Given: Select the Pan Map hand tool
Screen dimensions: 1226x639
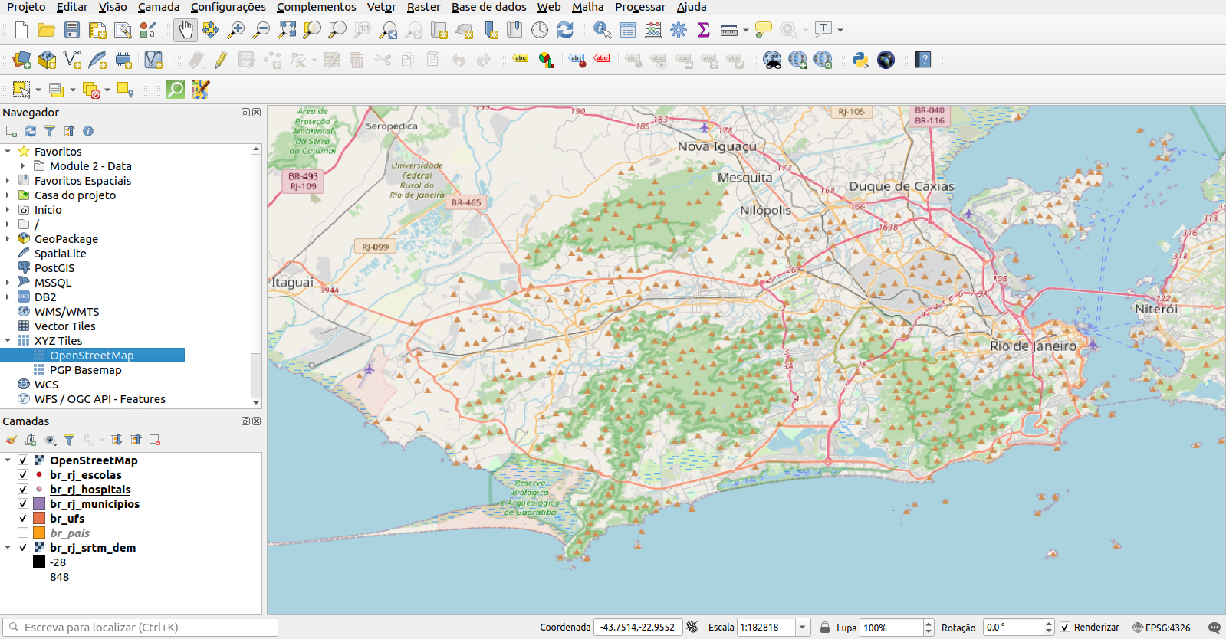Looking at the screenshot, I should pos(186,30).
